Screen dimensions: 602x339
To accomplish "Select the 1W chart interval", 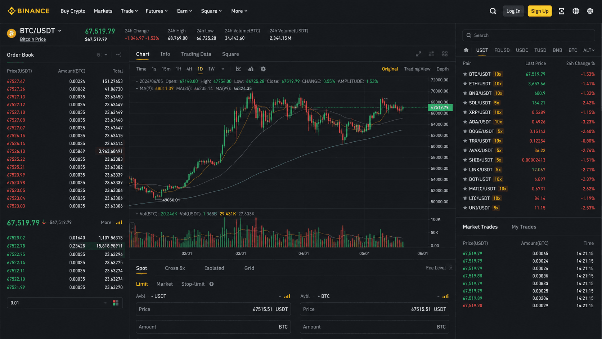I will coord(211,69).
